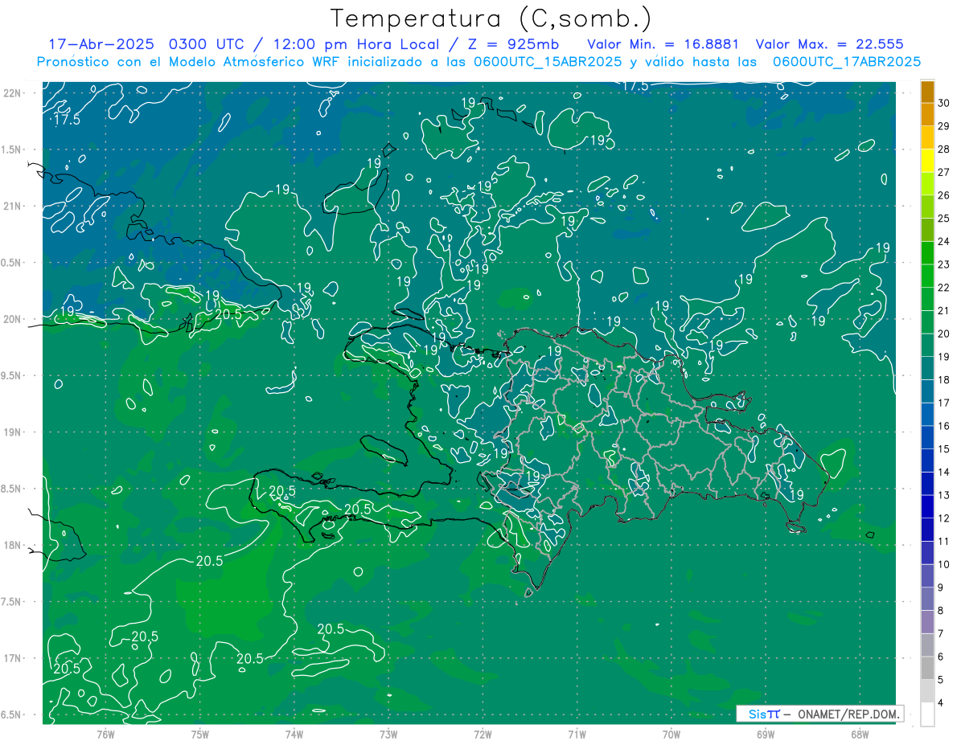Click the "74W" longitude label
Image resolution: width=965 pixels, height=745 pixels.
(x=294, y=734)
